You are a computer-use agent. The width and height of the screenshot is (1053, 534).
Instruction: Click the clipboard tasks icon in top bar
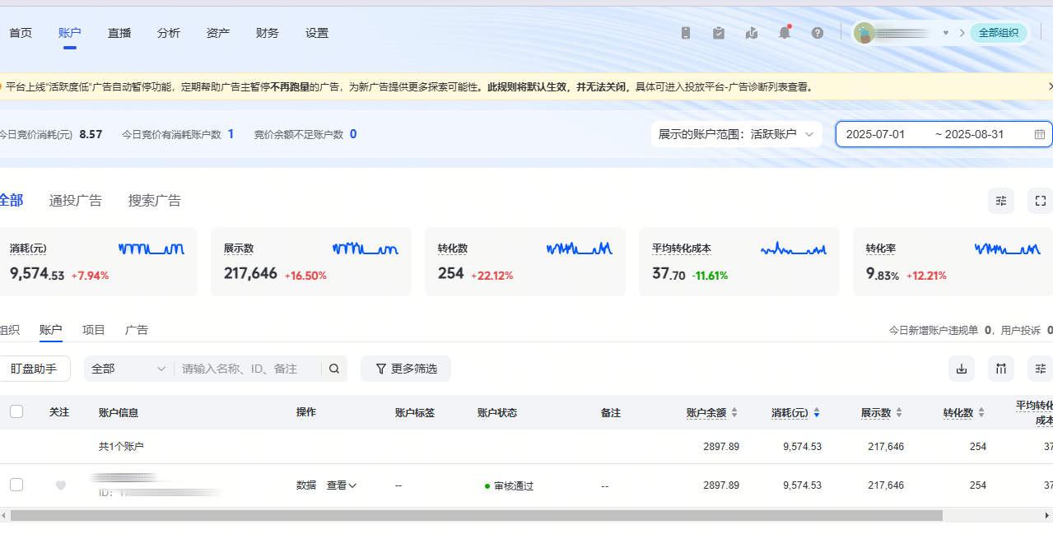coord(718,33)
